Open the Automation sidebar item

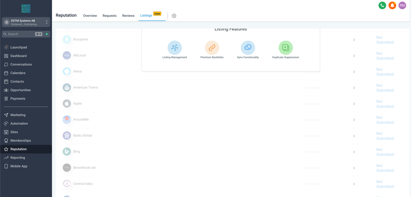tap(19, 123)
